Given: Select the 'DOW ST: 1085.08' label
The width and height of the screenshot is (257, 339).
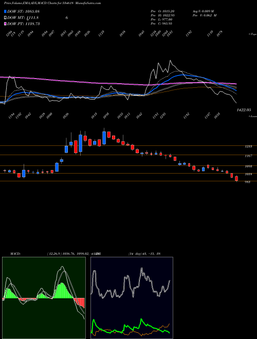Looking at the screenshot, I should click(23, 11).
